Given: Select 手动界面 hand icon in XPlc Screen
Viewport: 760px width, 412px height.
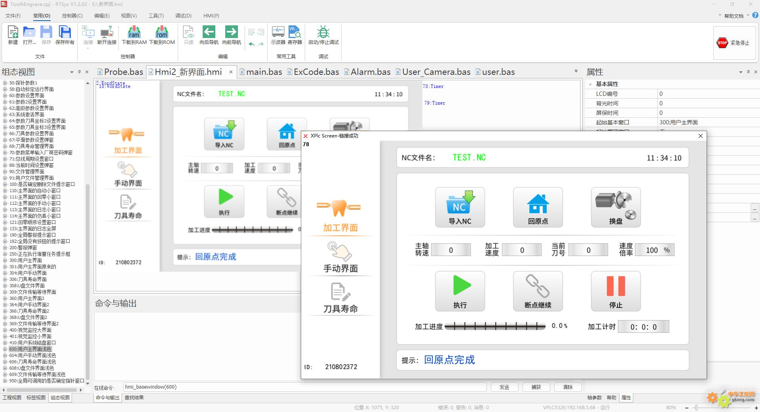Looking at the screenshot, I should click(340, 257).
